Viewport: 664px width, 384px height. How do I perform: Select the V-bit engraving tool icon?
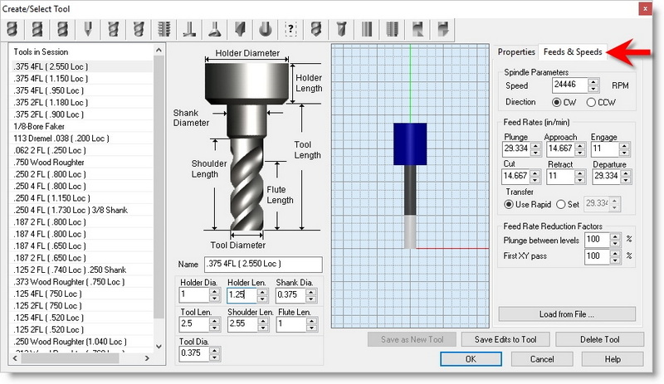[x=86, y=29]
